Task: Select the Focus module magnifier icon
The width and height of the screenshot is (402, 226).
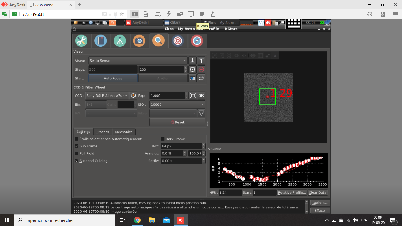Action: (158, 41)
